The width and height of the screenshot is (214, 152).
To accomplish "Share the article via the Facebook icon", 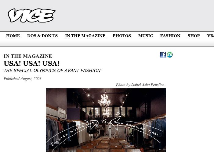I will click(163, 55).
